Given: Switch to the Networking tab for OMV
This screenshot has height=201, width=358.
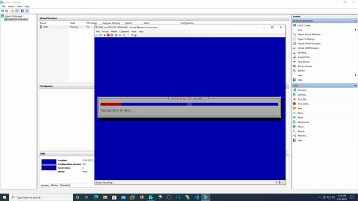Looking at the screenshot, I should pos(65,185).
